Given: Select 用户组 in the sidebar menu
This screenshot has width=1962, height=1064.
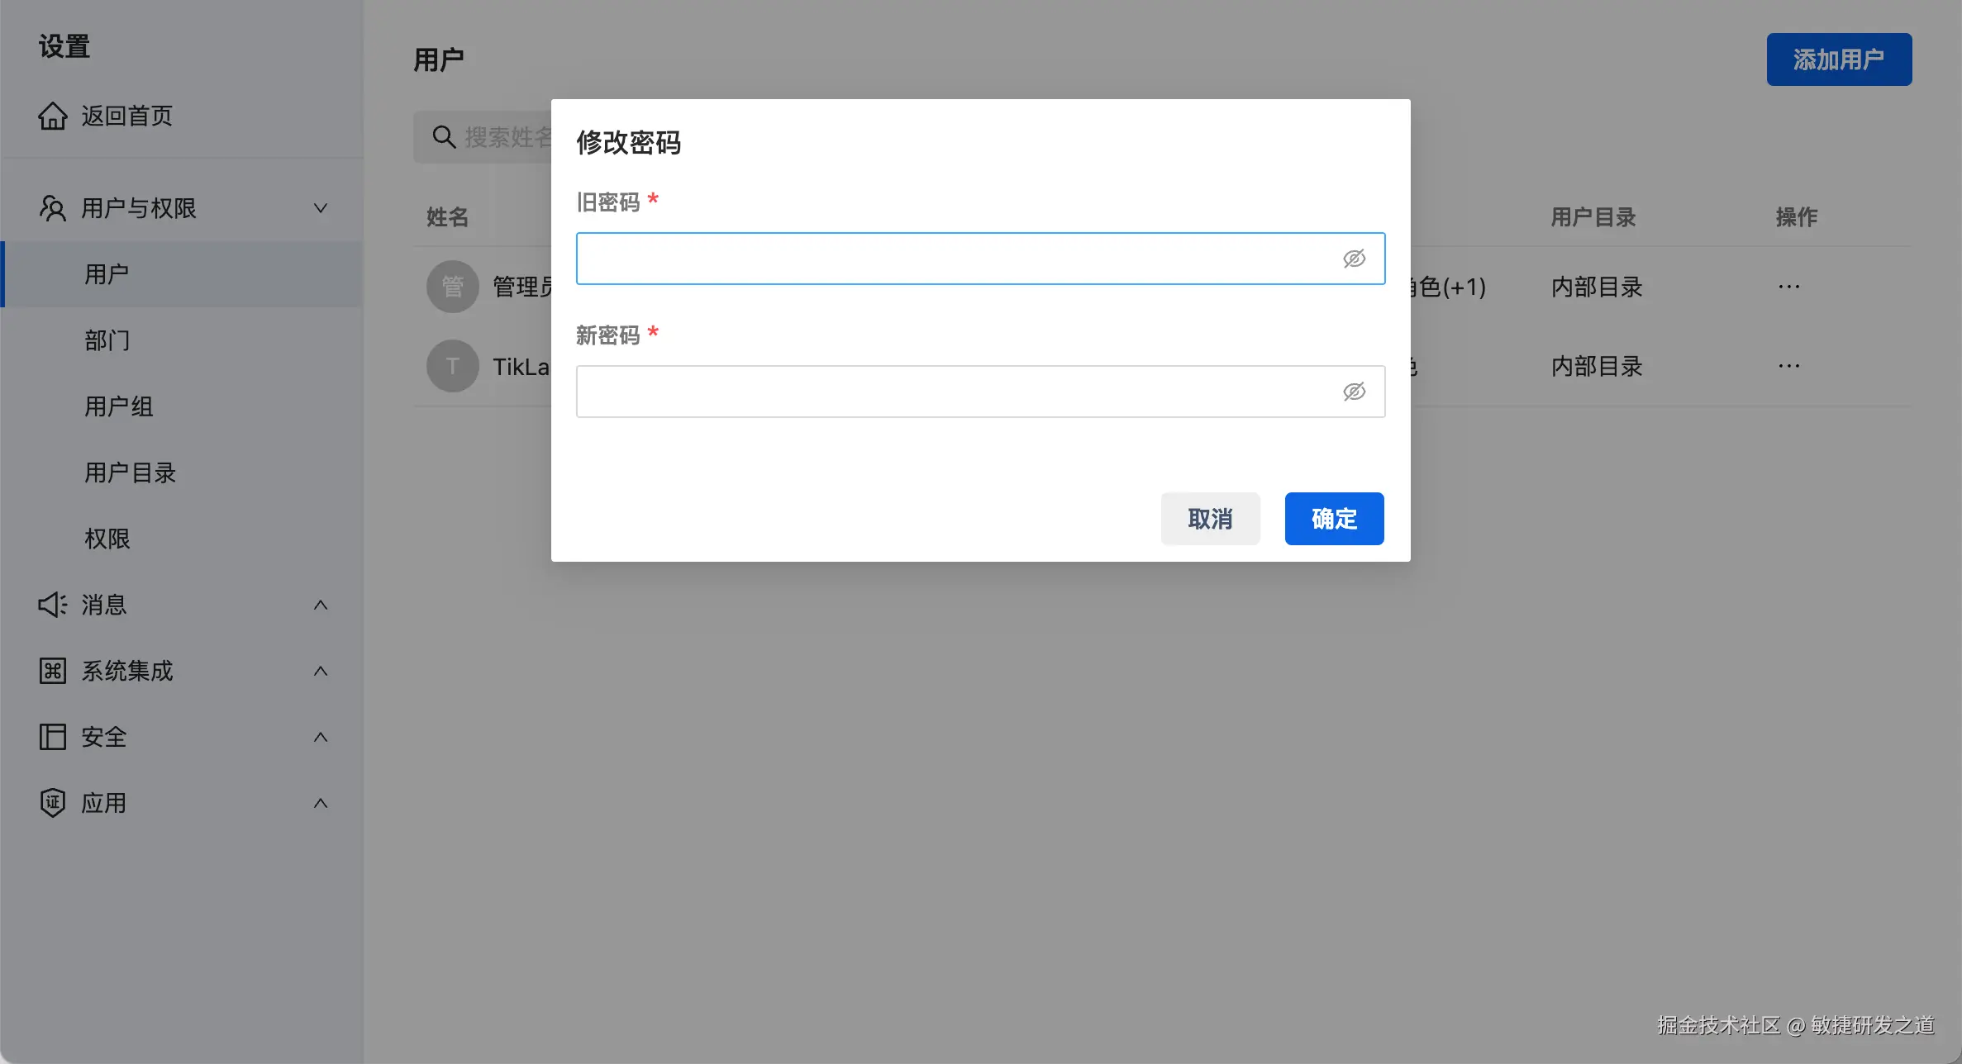Looking at the screenshot, I should point(119,406).
